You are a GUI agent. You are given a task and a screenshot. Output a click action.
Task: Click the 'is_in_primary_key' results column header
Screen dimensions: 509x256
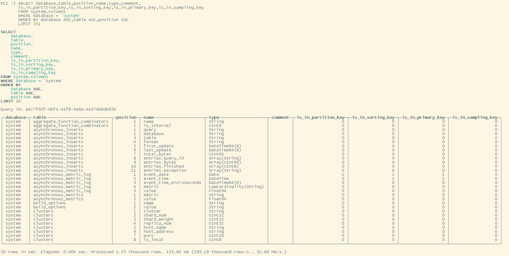point(423,118)
